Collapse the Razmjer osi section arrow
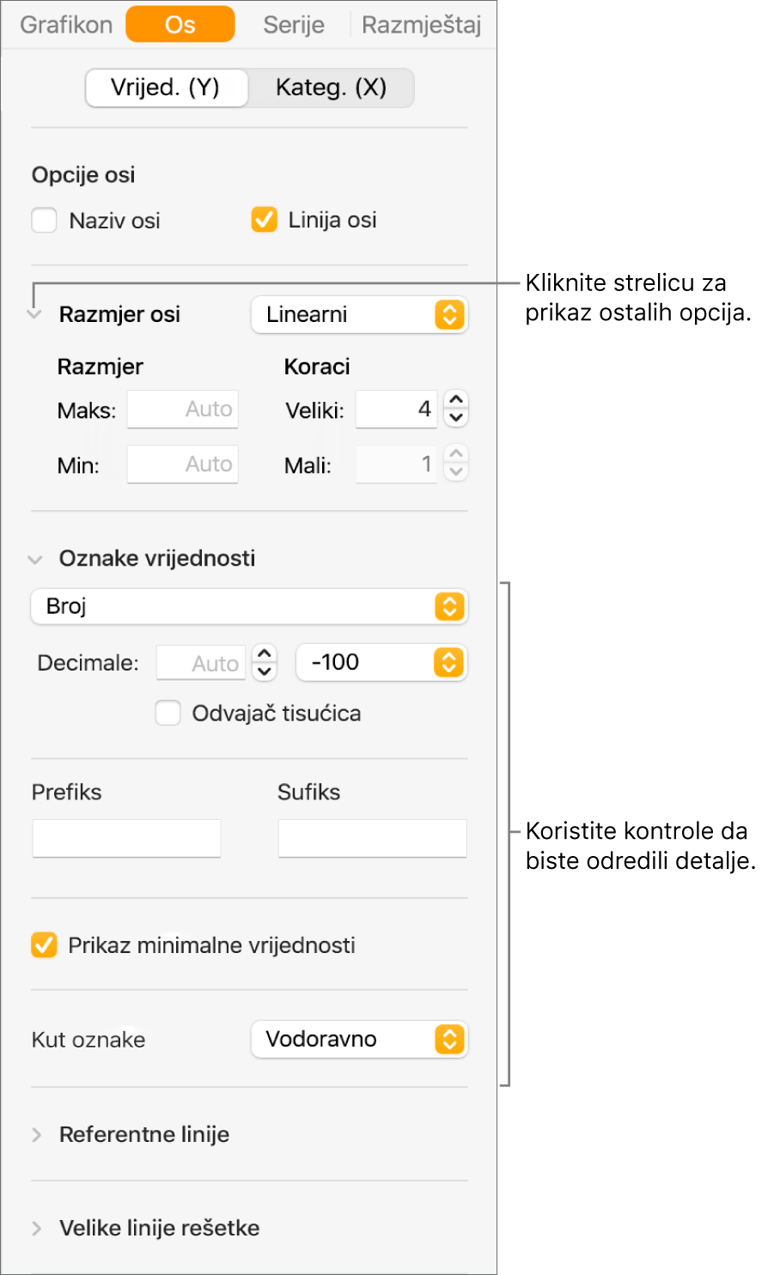768x1275 pixels. [34, 315]
